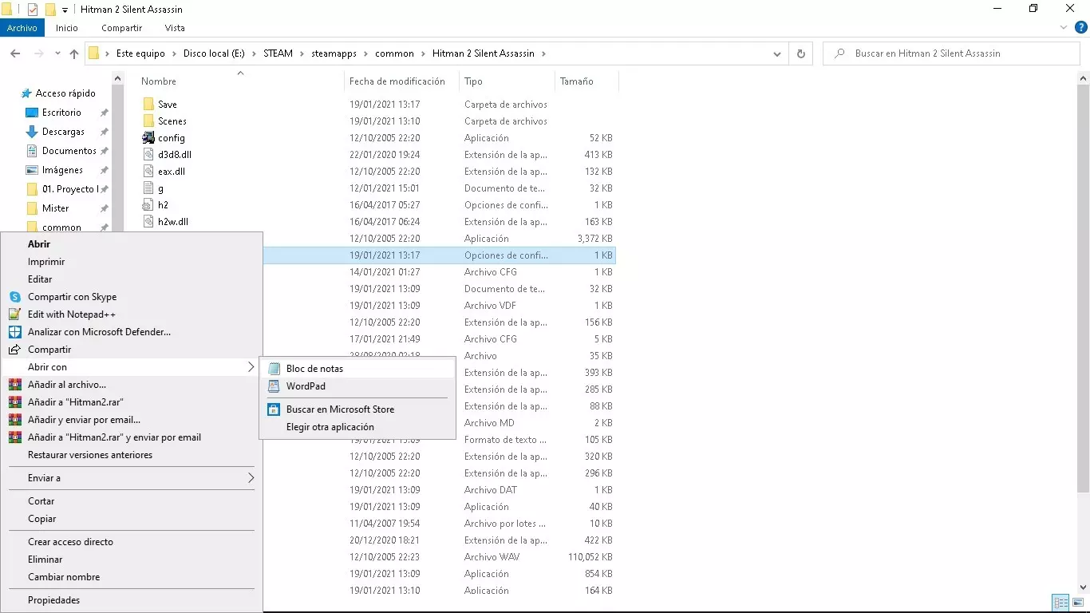The width and height of the screenshot is (1090, 613).
Task: Expand the Abrir con submenu arrow
Action: 251,367
